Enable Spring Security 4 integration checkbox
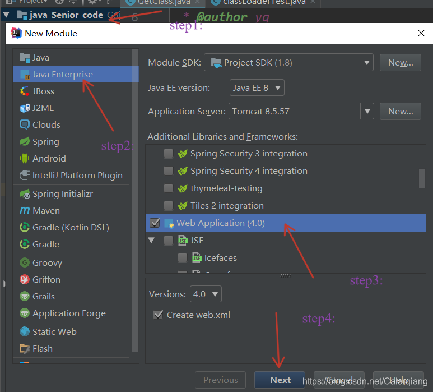 [169, 171]
